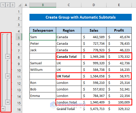This screenshot has width=136, height=113.
Task: Select the UK Total cell
Action: coord(69,76)
